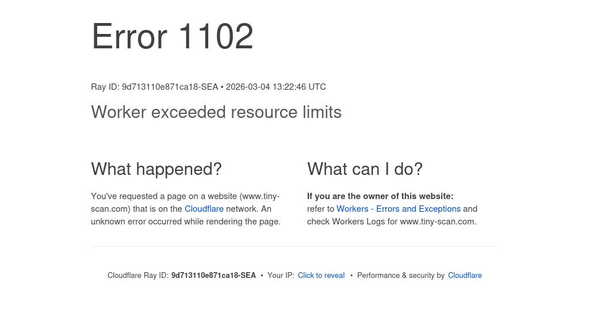The width and height of the screenshot is (589, 309).
Task: Click the Your IP: label
Action: click(281, 276)
